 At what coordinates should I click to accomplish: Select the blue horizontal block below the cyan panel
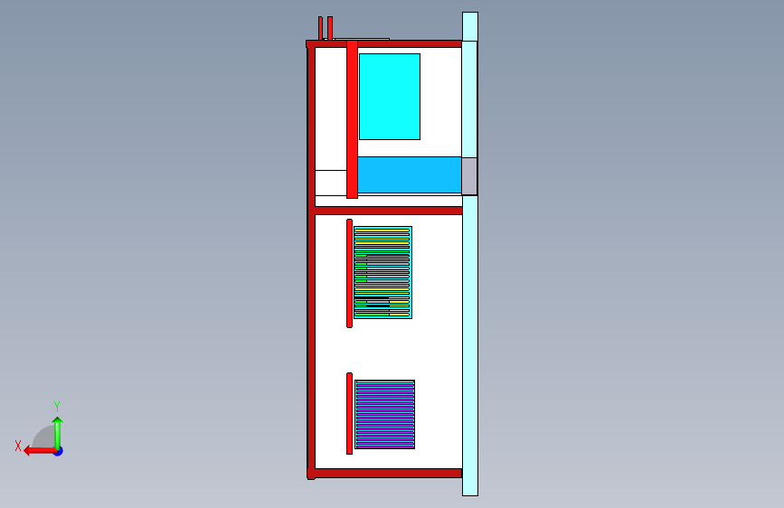[x=410, y=174]
